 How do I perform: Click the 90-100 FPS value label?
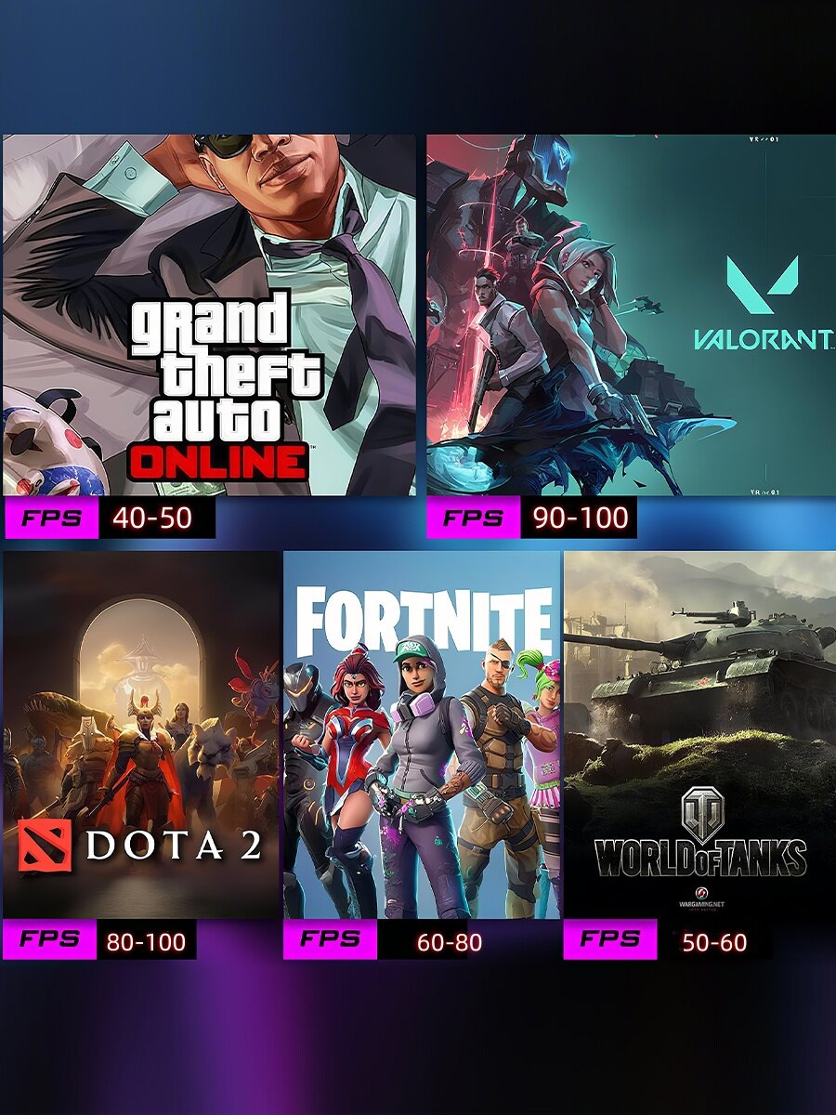581,518
